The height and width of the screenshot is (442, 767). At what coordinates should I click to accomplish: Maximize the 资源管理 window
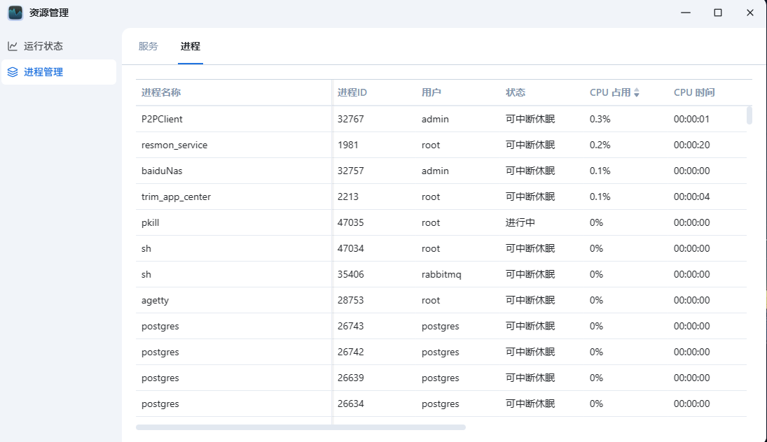pos(717,13)
